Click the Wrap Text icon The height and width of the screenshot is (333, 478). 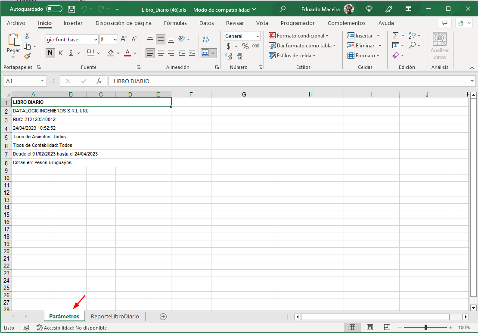pos(206,39)
